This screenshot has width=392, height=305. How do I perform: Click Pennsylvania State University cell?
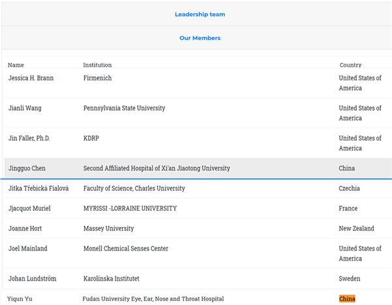pyautogui.click(x=124, y=108)
